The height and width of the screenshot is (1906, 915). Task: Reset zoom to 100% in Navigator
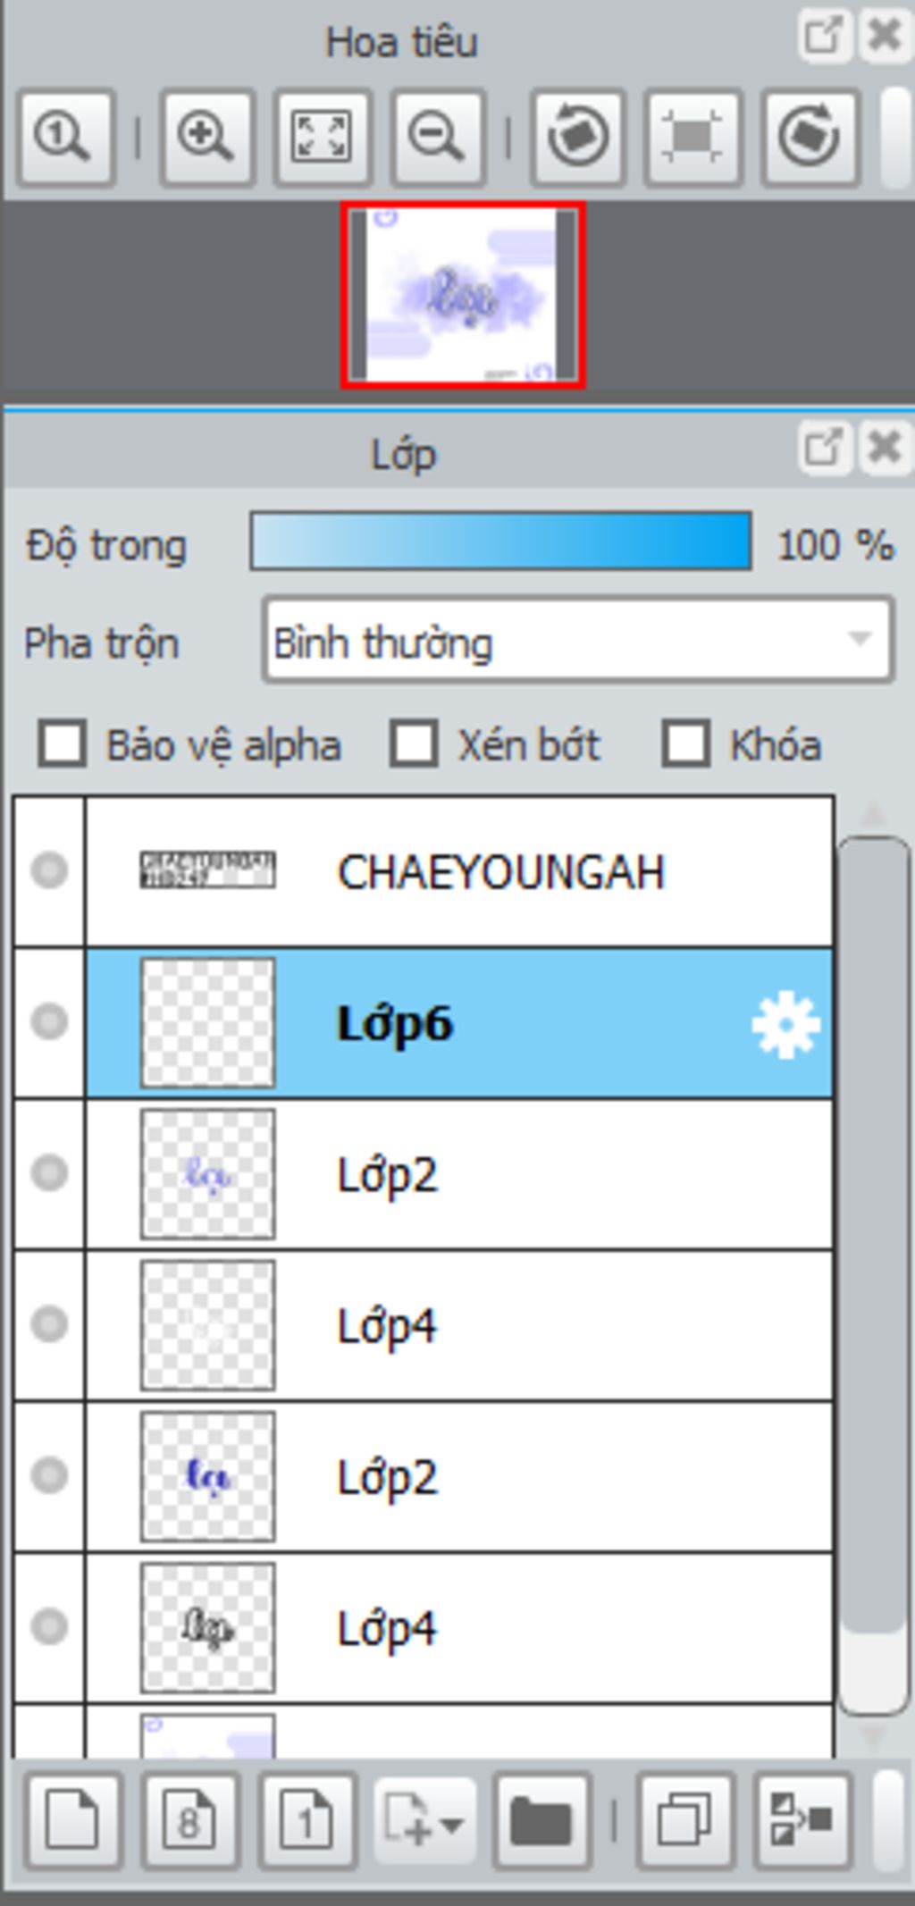tap(65, 138)
